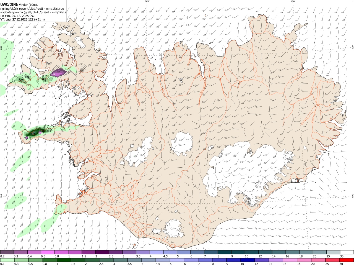Click the 'slydda/snjókoma' legend description line
Image resolution: width=354 pixels, height=266 pixels.
click(x=33, y=12)
